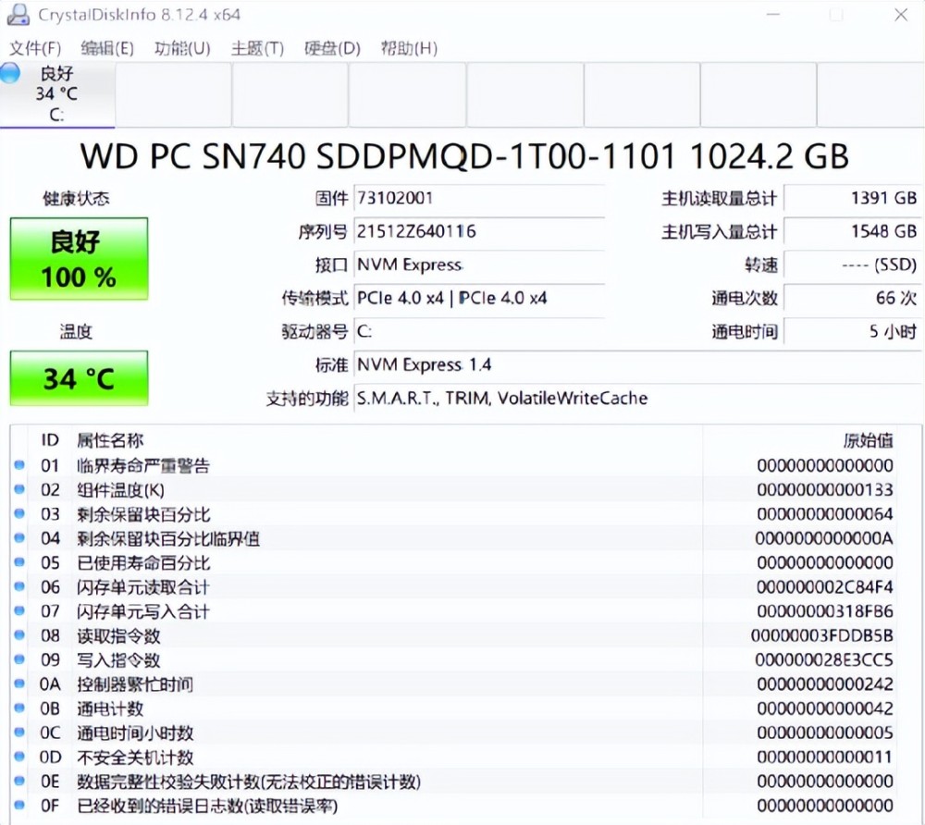Viewport: 925px width, 825px height.
Task: Select the 闪存单元写入合计 attribute row
Action: pyautogui.click(x=370, y=611)
